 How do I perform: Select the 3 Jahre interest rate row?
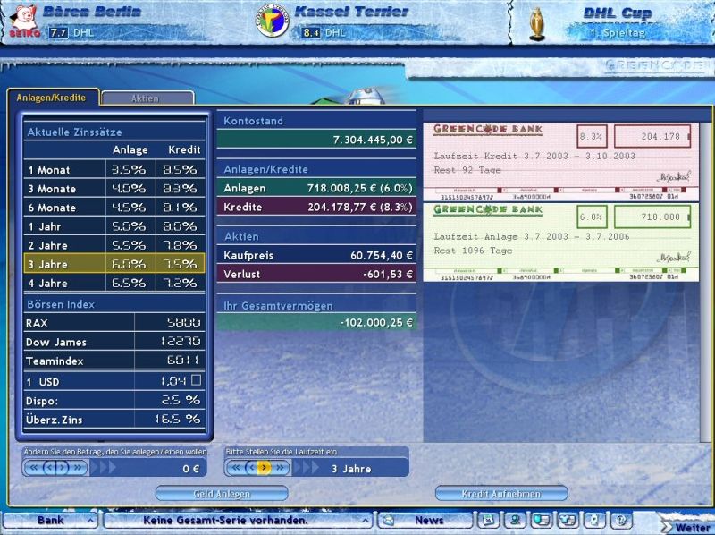114,264
